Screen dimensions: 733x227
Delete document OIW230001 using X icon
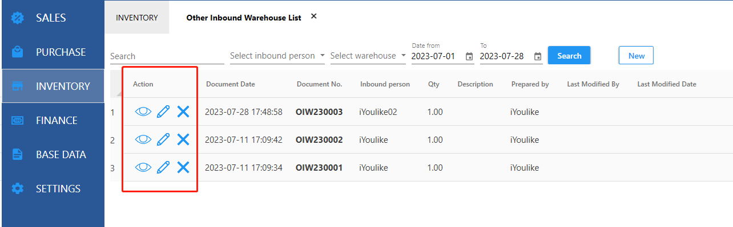tap(183, 167)
